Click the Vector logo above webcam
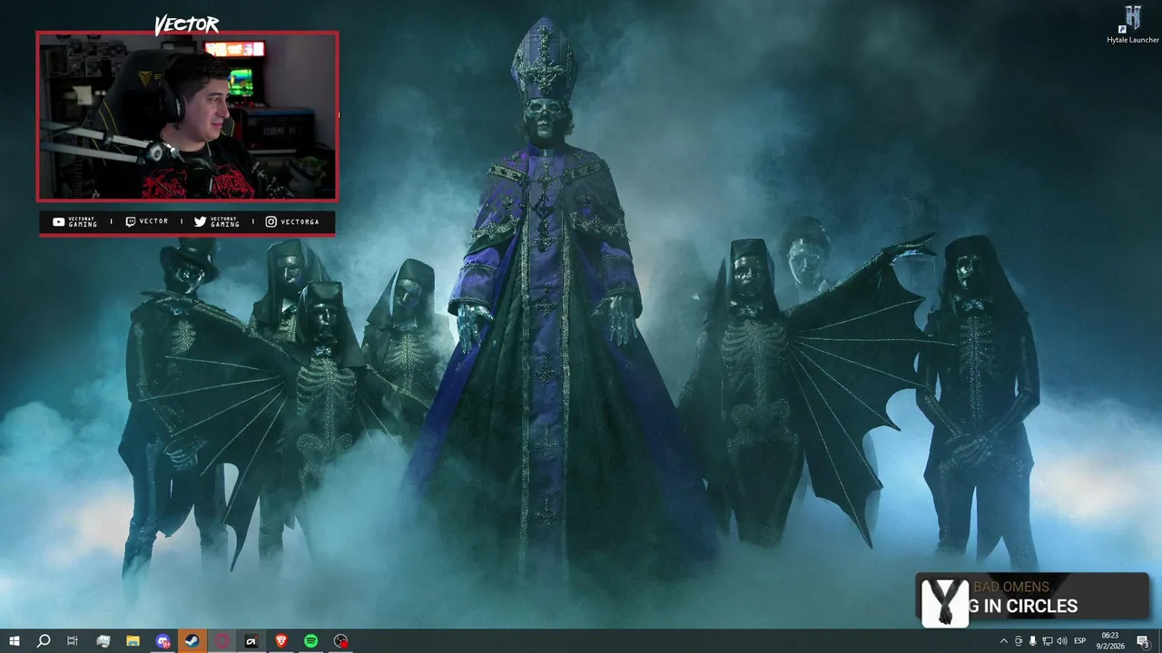 [186, 24]
